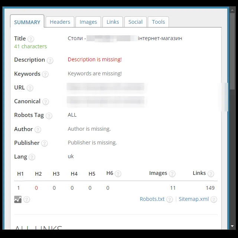Click the H4 column header
The height and width of the screenshot is (238, 238).
[x=74, y=174]
